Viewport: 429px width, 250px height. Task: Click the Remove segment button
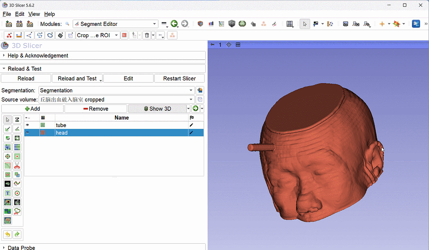[x=96, y=109]
